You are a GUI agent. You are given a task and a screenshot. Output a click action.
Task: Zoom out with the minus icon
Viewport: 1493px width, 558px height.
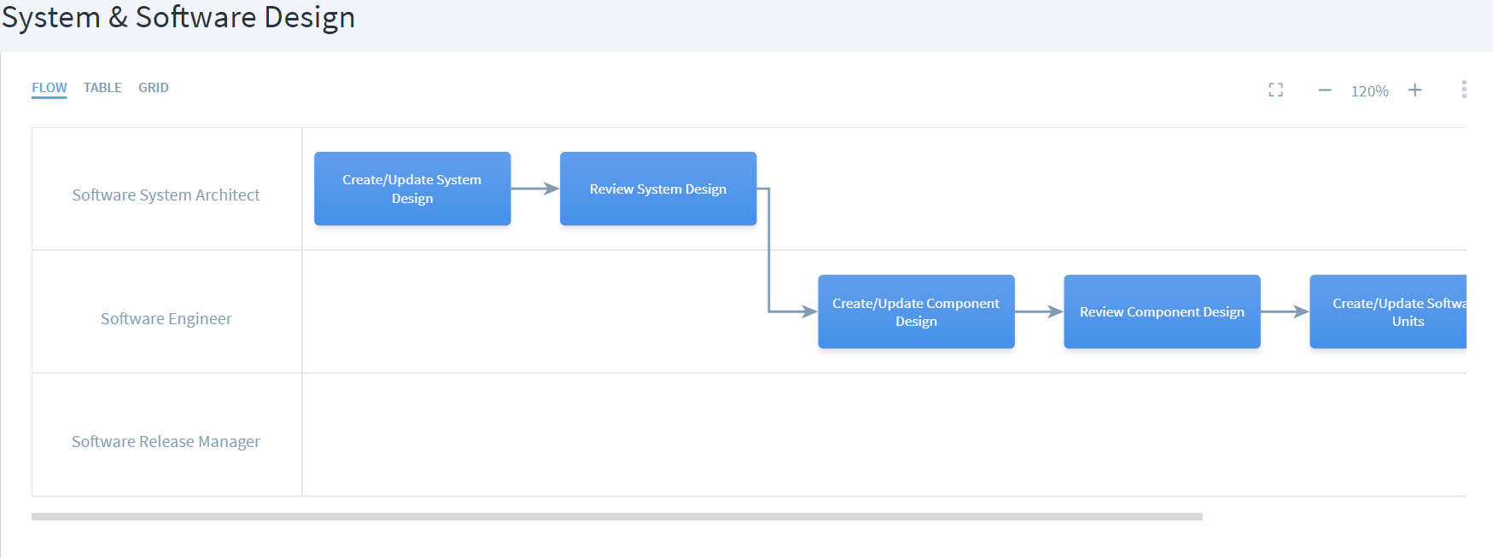click(1324, 90)
